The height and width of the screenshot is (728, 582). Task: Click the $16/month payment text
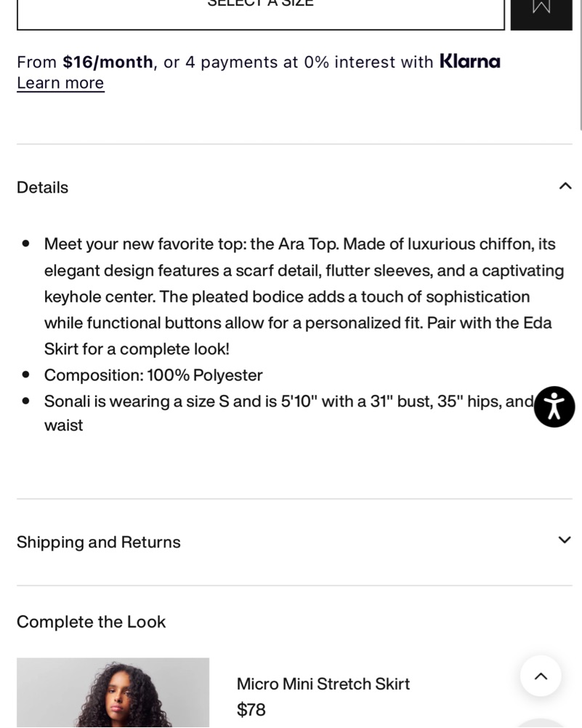tap(108, 62)
